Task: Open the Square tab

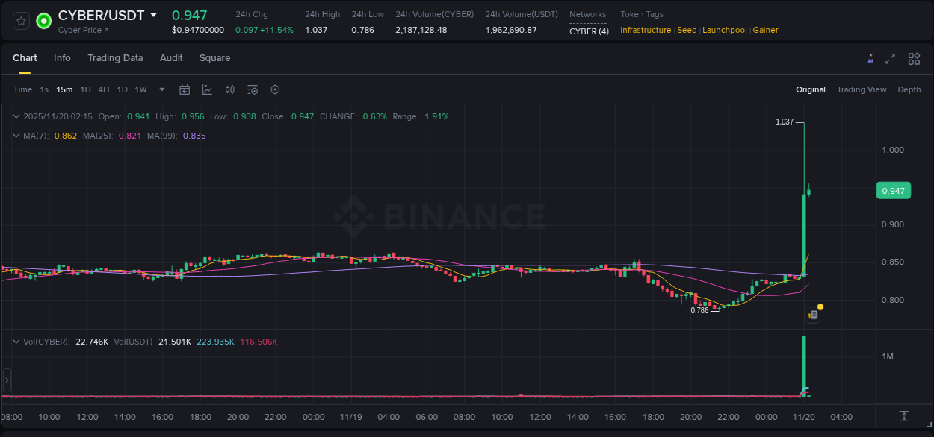Action: pos(214,58)
